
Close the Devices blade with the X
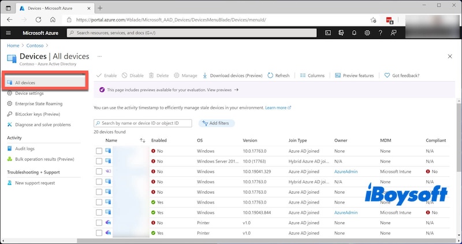pyautogui.click(x=450, y=56)
